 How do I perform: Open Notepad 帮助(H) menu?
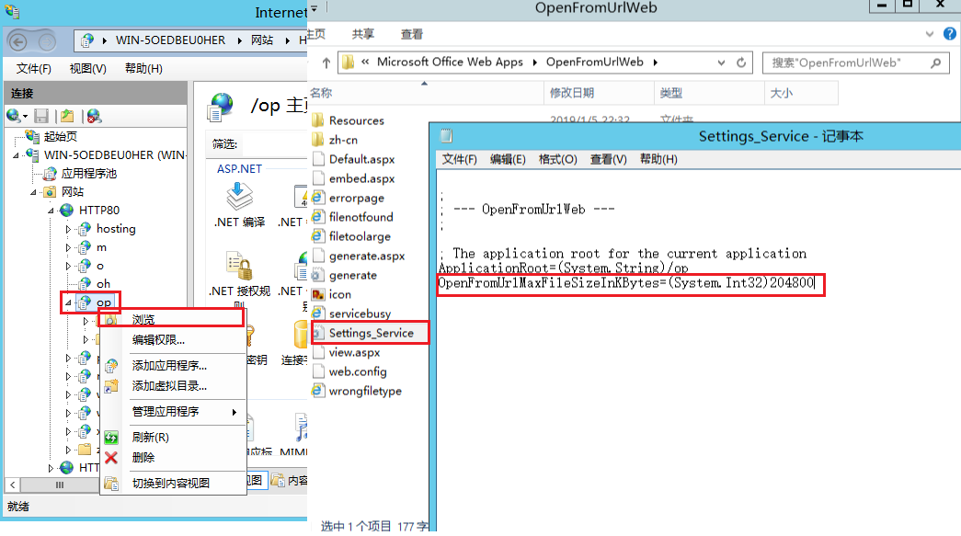(658, 159)
